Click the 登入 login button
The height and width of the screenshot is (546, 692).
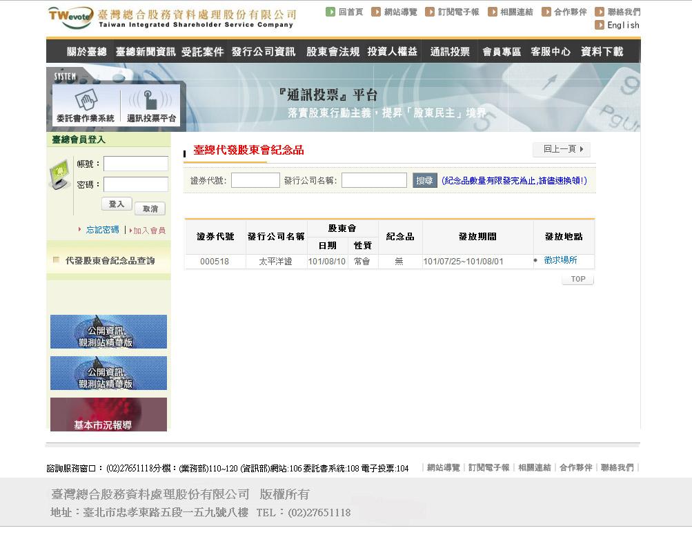coord(117,204)
